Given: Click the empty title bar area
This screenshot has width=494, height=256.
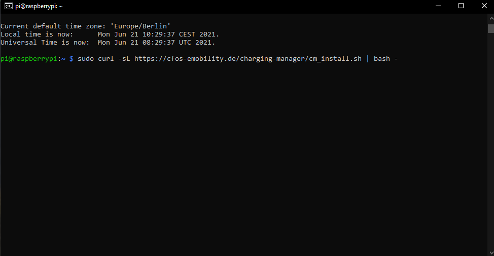Looking at the screenshot, I should tap(254, 6).
